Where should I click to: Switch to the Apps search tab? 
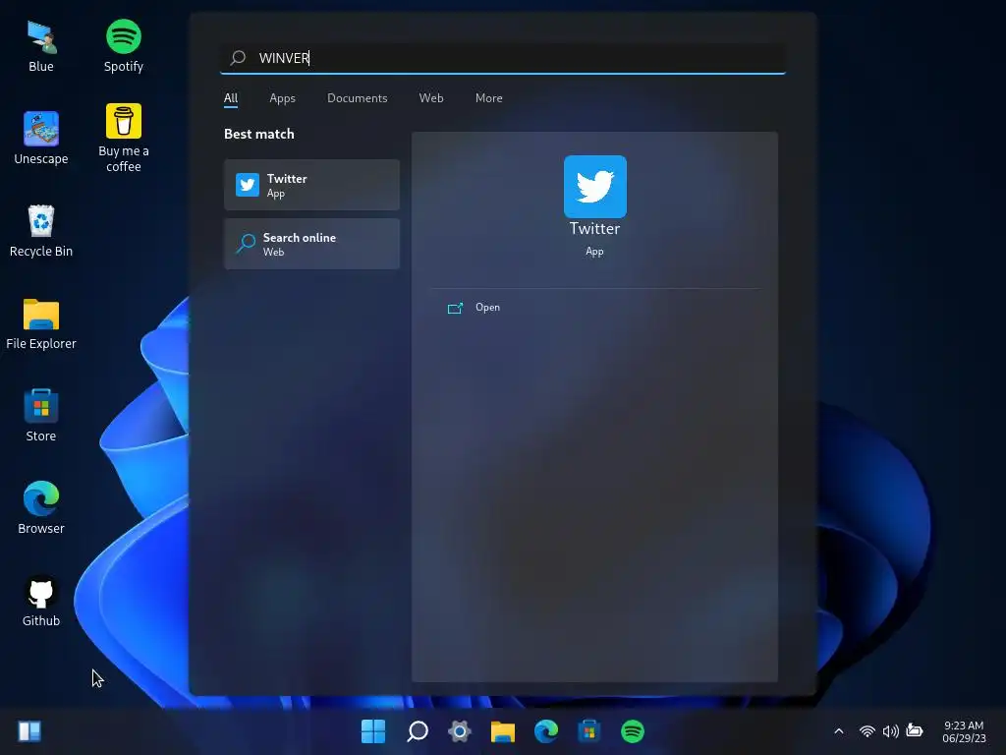click(x=282, y=98)
